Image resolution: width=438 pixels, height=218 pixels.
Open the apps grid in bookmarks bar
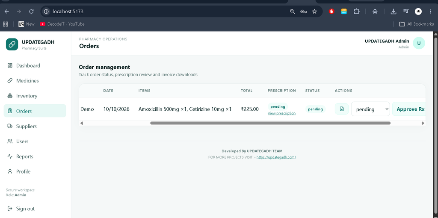(x=6, y=24)
